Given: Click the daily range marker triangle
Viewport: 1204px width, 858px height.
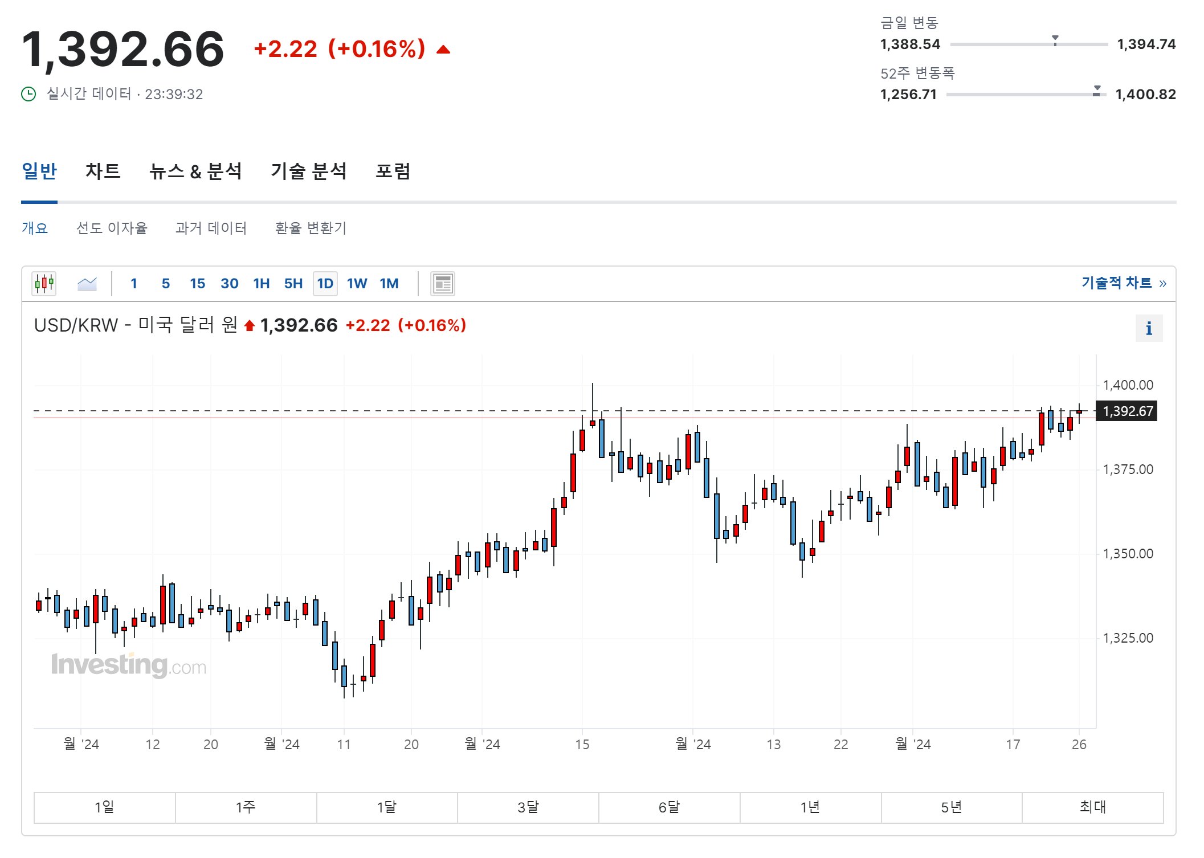Looking at the screenshot, I should [x=1055, y=39].
